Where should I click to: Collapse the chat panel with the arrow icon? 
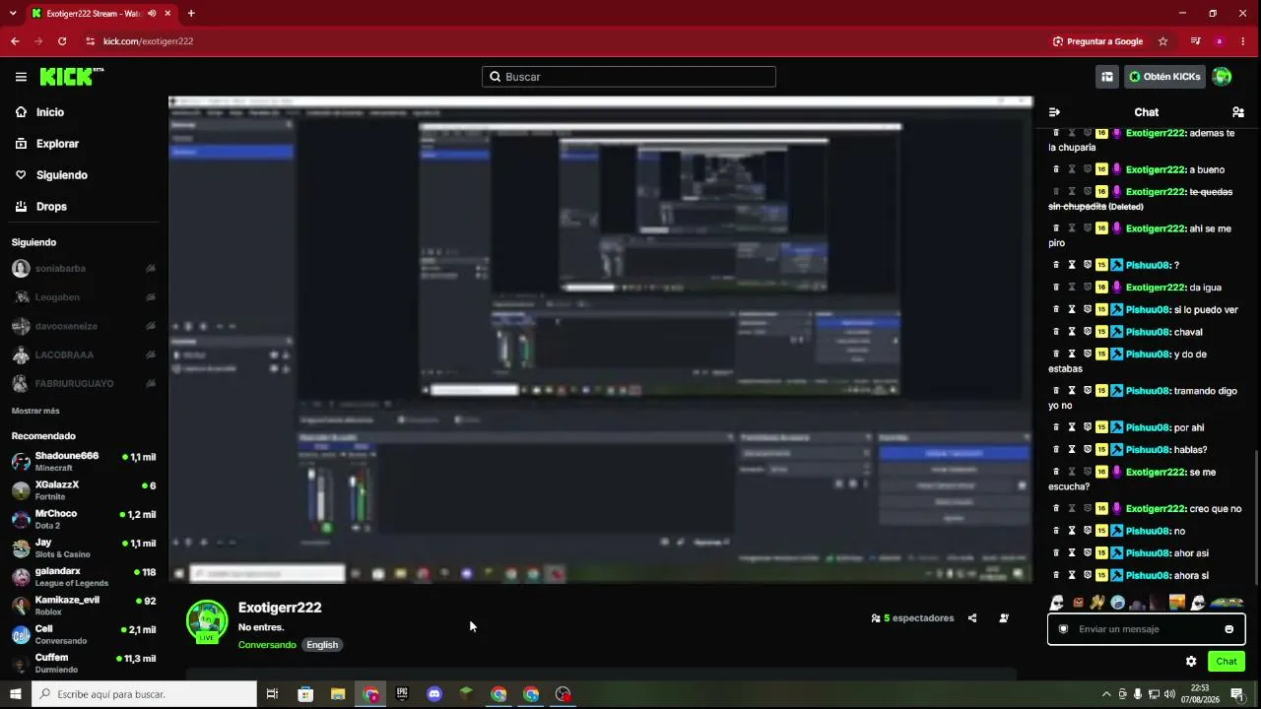point(1054,112)
